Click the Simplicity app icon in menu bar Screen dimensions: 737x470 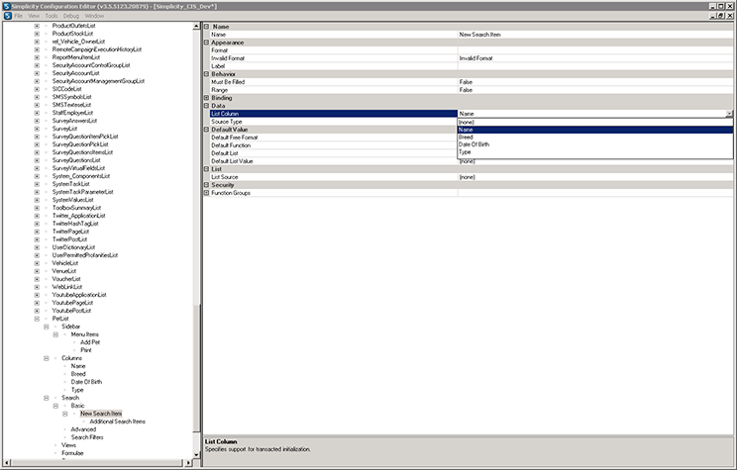point(8,16)
